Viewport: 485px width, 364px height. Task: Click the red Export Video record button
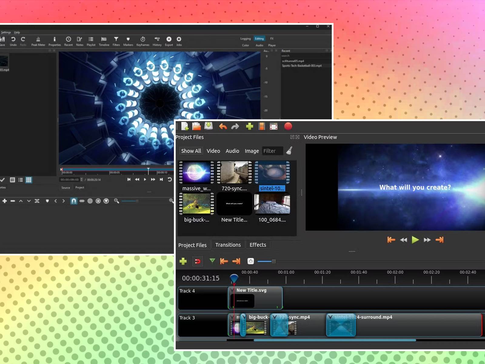tap(288, 126)
